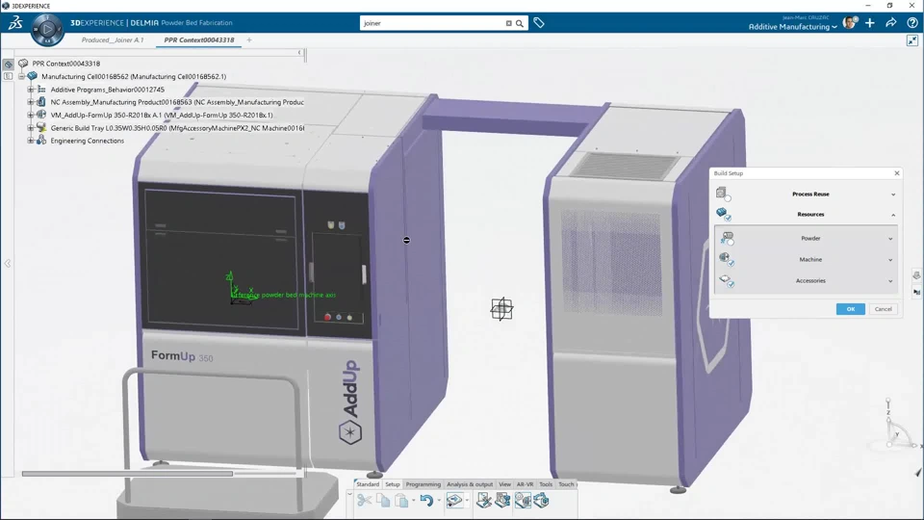The width and height of the screenshot is (924, 520).
Task: Open the Undo history dropdown arrow
Action: coord(439,501)
